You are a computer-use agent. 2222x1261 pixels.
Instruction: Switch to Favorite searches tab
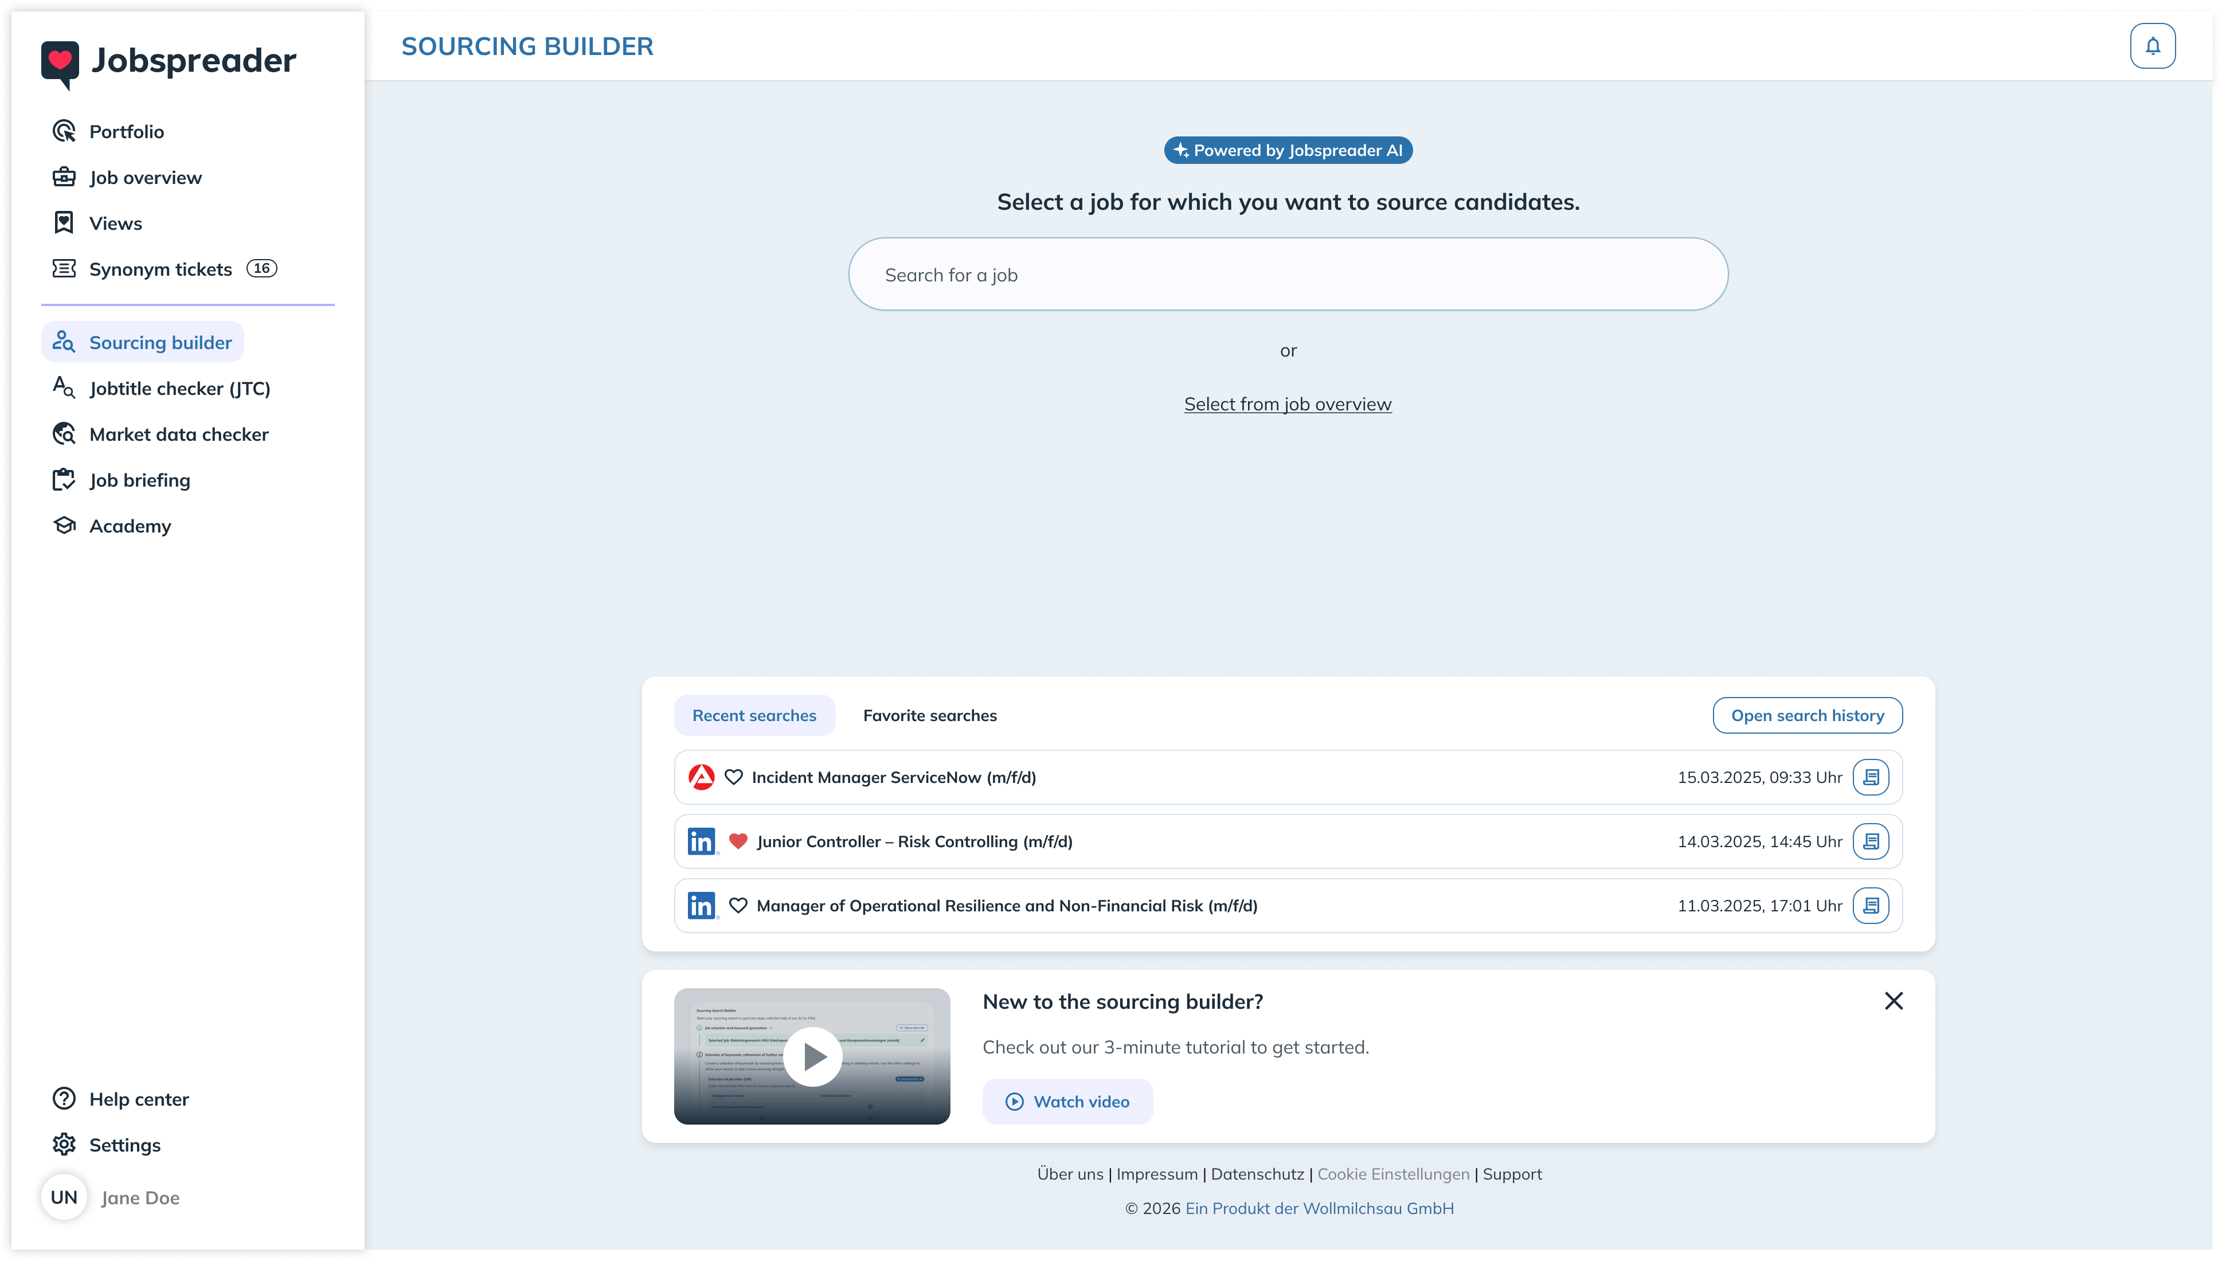[x=930, y=715]
